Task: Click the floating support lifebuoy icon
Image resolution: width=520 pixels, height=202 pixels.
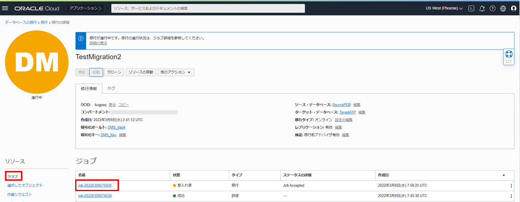Action: [509, 54]
